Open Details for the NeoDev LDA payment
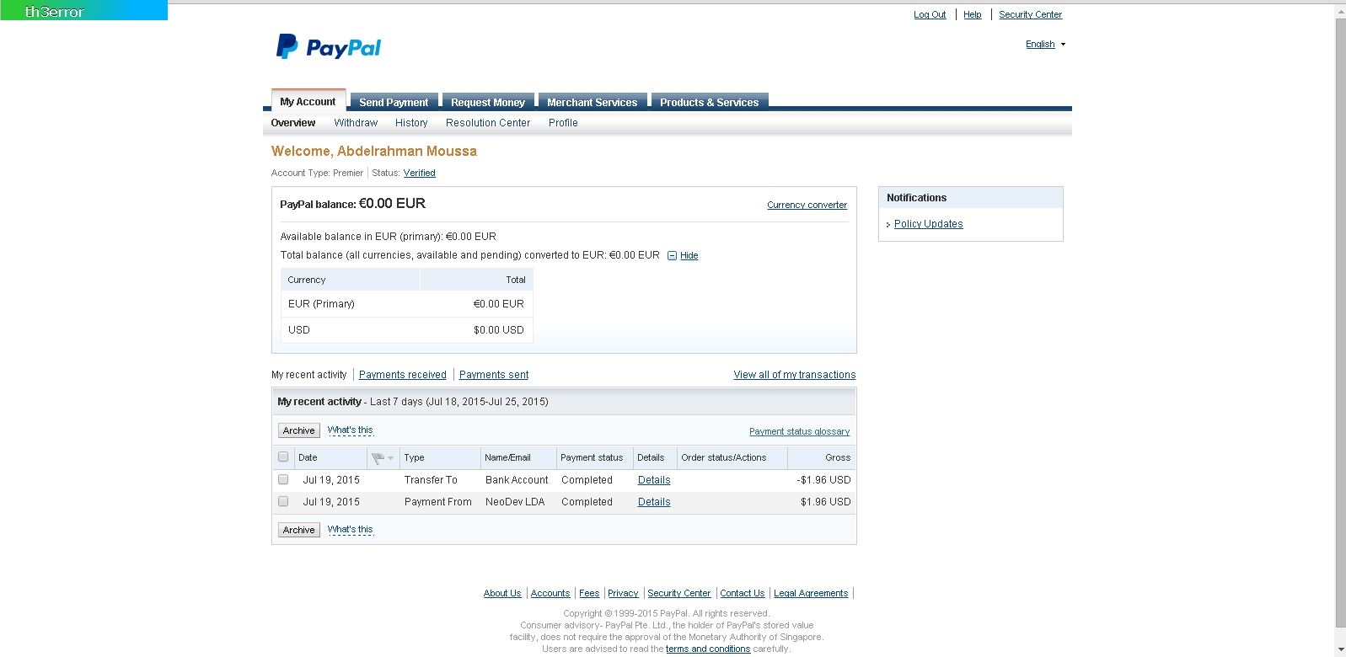 click(654, 502)
